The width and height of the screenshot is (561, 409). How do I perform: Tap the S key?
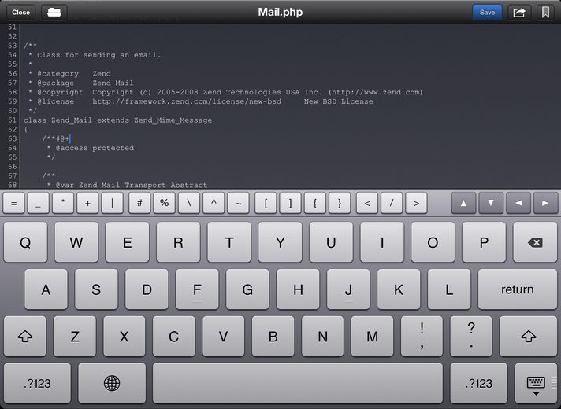tap(96, 289)
